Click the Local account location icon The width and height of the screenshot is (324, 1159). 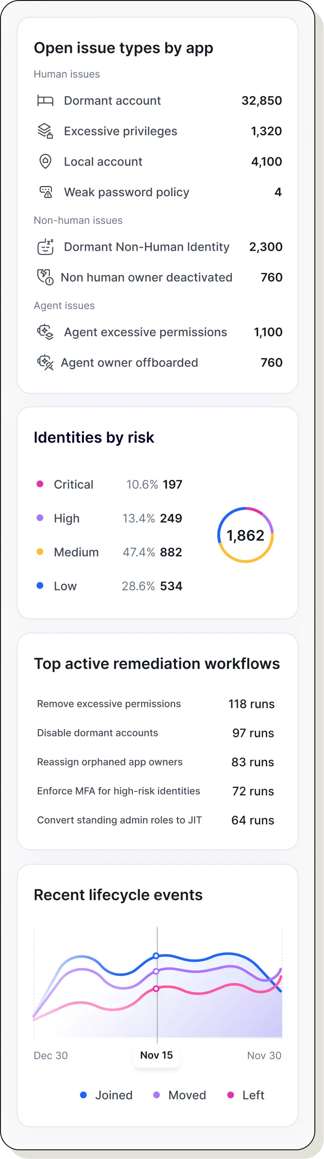tap(44, 161)
